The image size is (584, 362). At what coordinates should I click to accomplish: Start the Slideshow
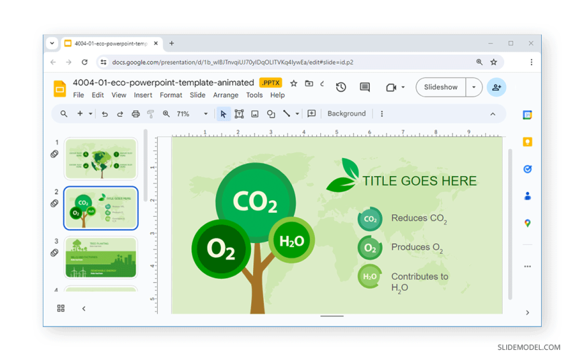[x=440, y=87]
